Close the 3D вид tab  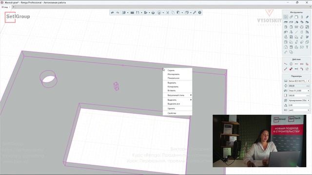(x=10, y=7)
